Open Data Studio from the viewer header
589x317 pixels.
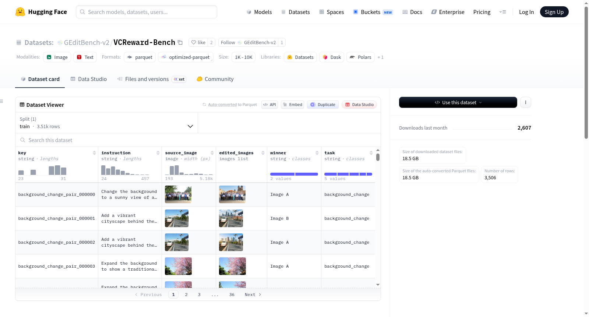[x=359, y=105]
